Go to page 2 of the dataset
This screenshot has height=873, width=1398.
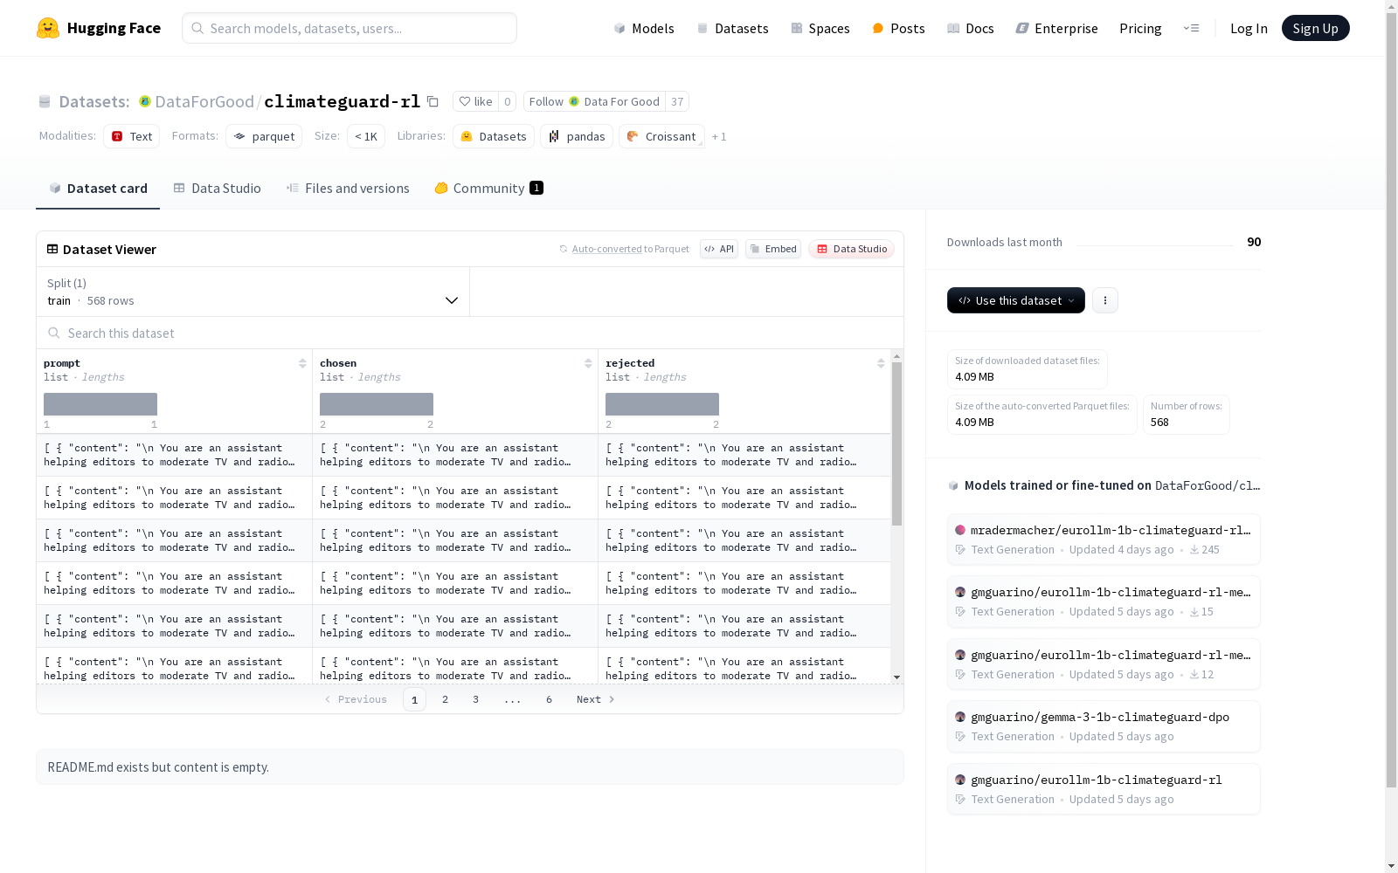[446, 699]
